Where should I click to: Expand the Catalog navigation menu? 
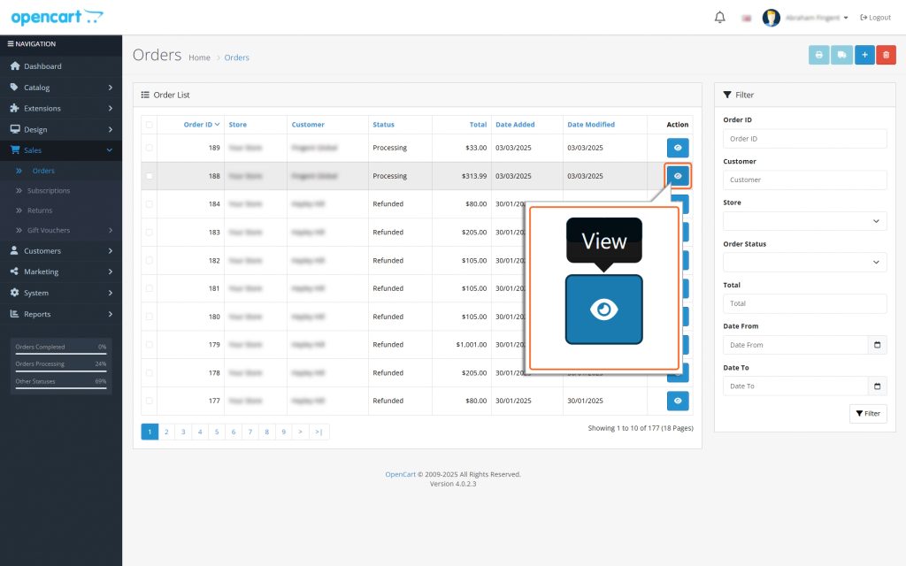(x=61, y=88)
